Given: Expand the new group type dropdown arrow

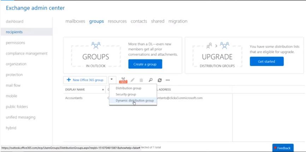Looking at the screenshot, I should [x=112, y=80].
